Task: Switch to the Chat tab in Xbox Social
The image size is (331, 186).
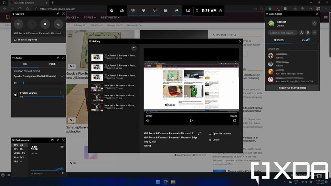Action: pos(305,40)
